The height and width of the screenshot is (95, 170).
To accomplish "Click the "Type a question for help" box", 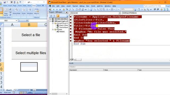I will click(x=154, y=6).
